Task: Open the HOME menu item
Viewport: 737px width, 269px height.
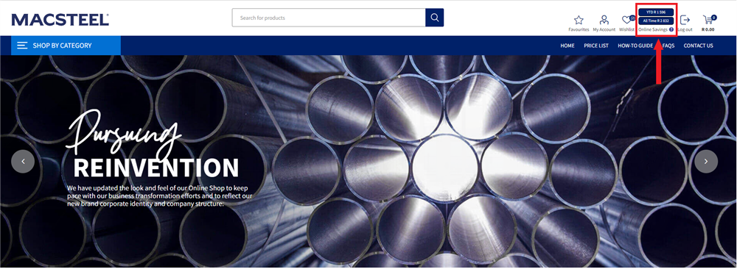Action: pos(567,46)
